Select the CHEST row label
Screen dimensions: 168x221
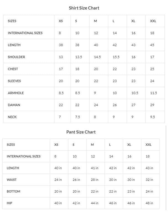click(x=13, y=69)
